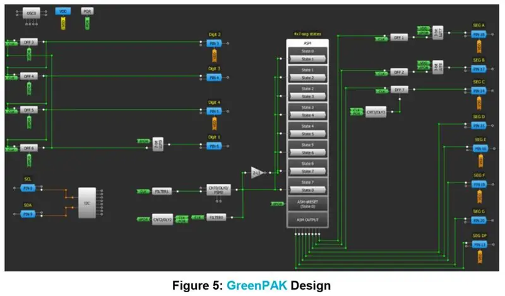Select the 3-bit LUT feeding SEG A
This screenshot has height=296, width=505.
(x=437, y=33)
